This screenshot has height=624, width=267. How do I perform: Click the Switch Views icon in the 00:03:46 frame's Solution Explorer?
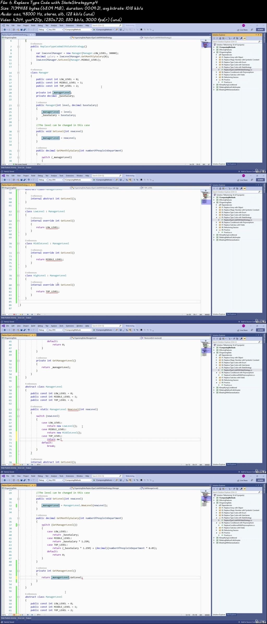click(x=224, y=189)
